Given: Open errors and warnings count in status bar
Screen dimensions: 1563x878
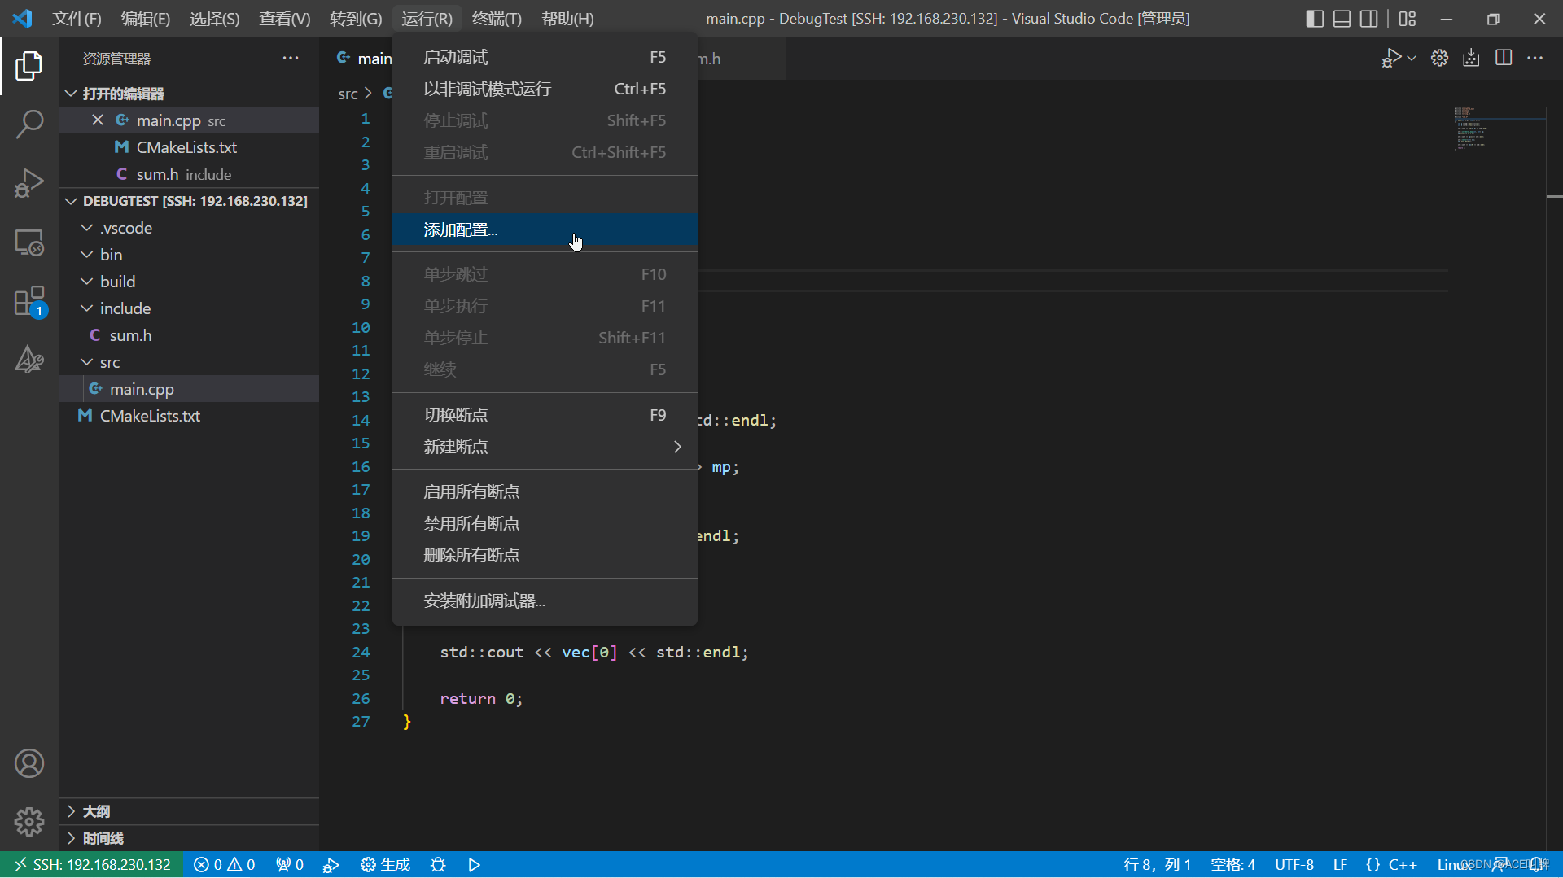Looking at the screenshot, I should point(225,864).
